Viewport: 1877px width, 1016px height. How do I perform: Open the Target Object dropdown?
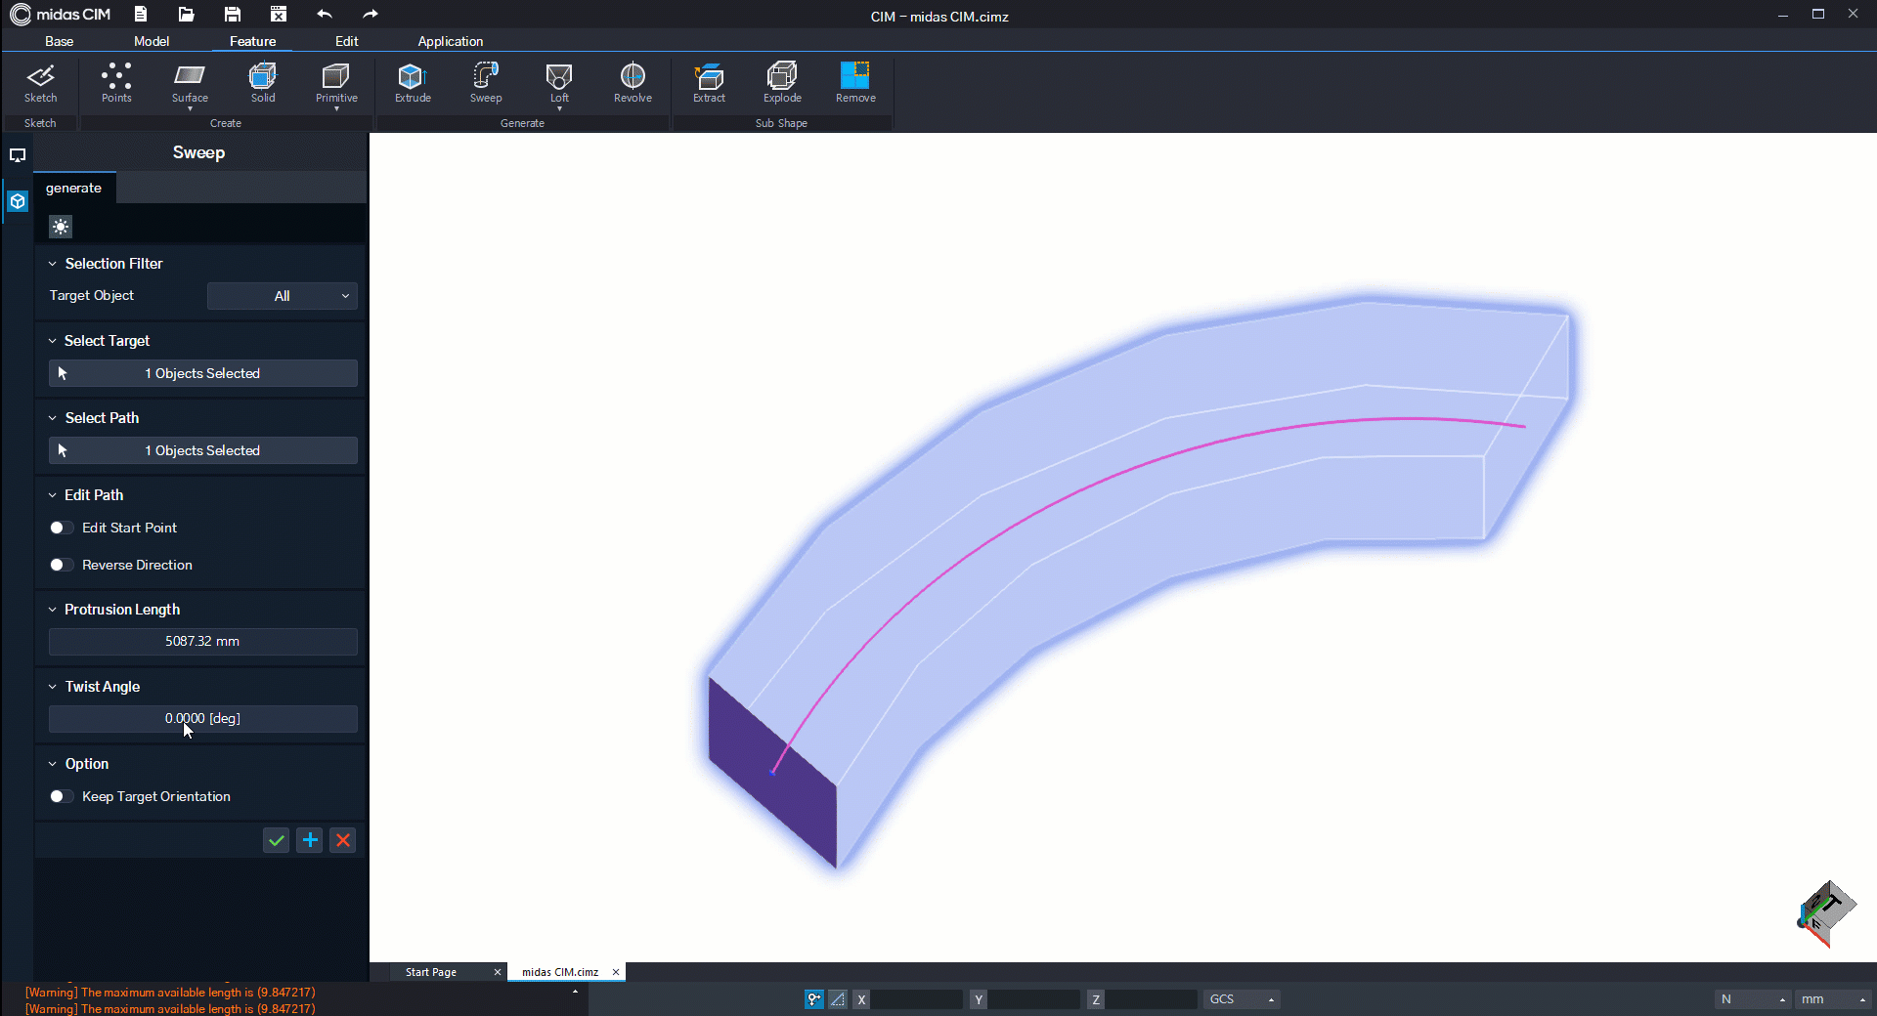point(282,296)
